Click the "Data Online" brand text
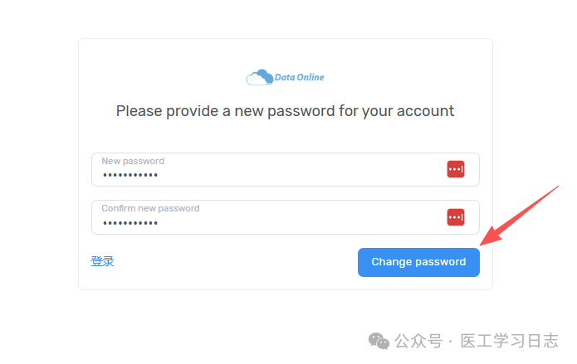577x364 pixels. point(299,78)
